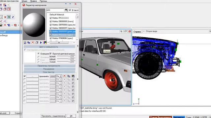Click the red materials sphere toolbar icon
This screenshot has height=118, width=211.
click(x=15, y=25)
